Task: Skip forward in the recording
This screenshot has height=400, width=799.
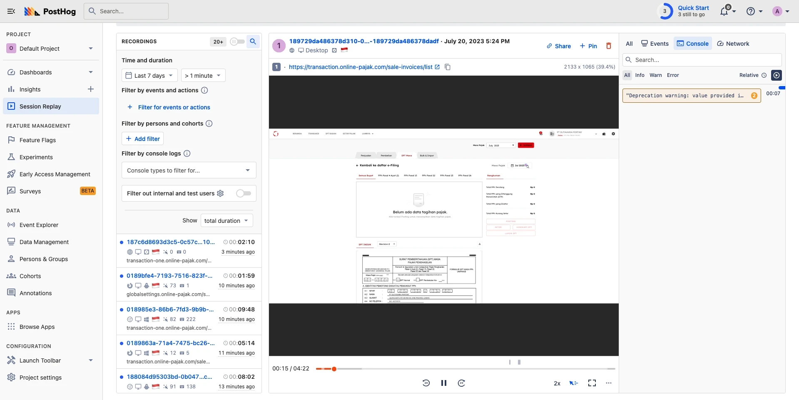Action: (x=461, y=383)
